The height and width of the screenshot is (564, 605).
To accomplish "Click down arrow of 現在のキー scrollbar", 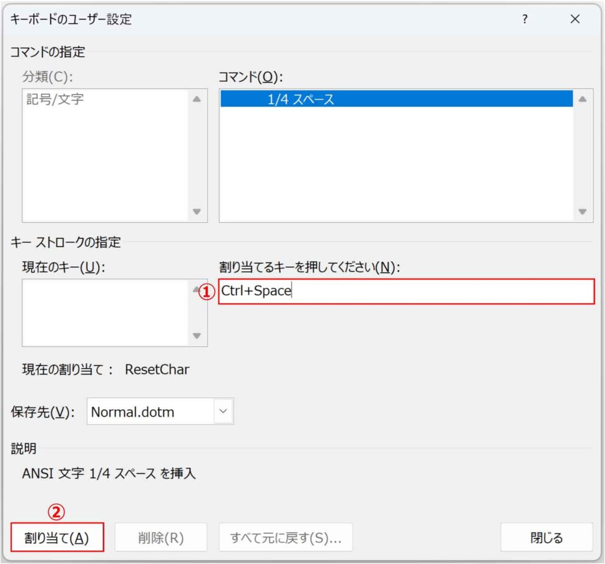I will 197,335.
